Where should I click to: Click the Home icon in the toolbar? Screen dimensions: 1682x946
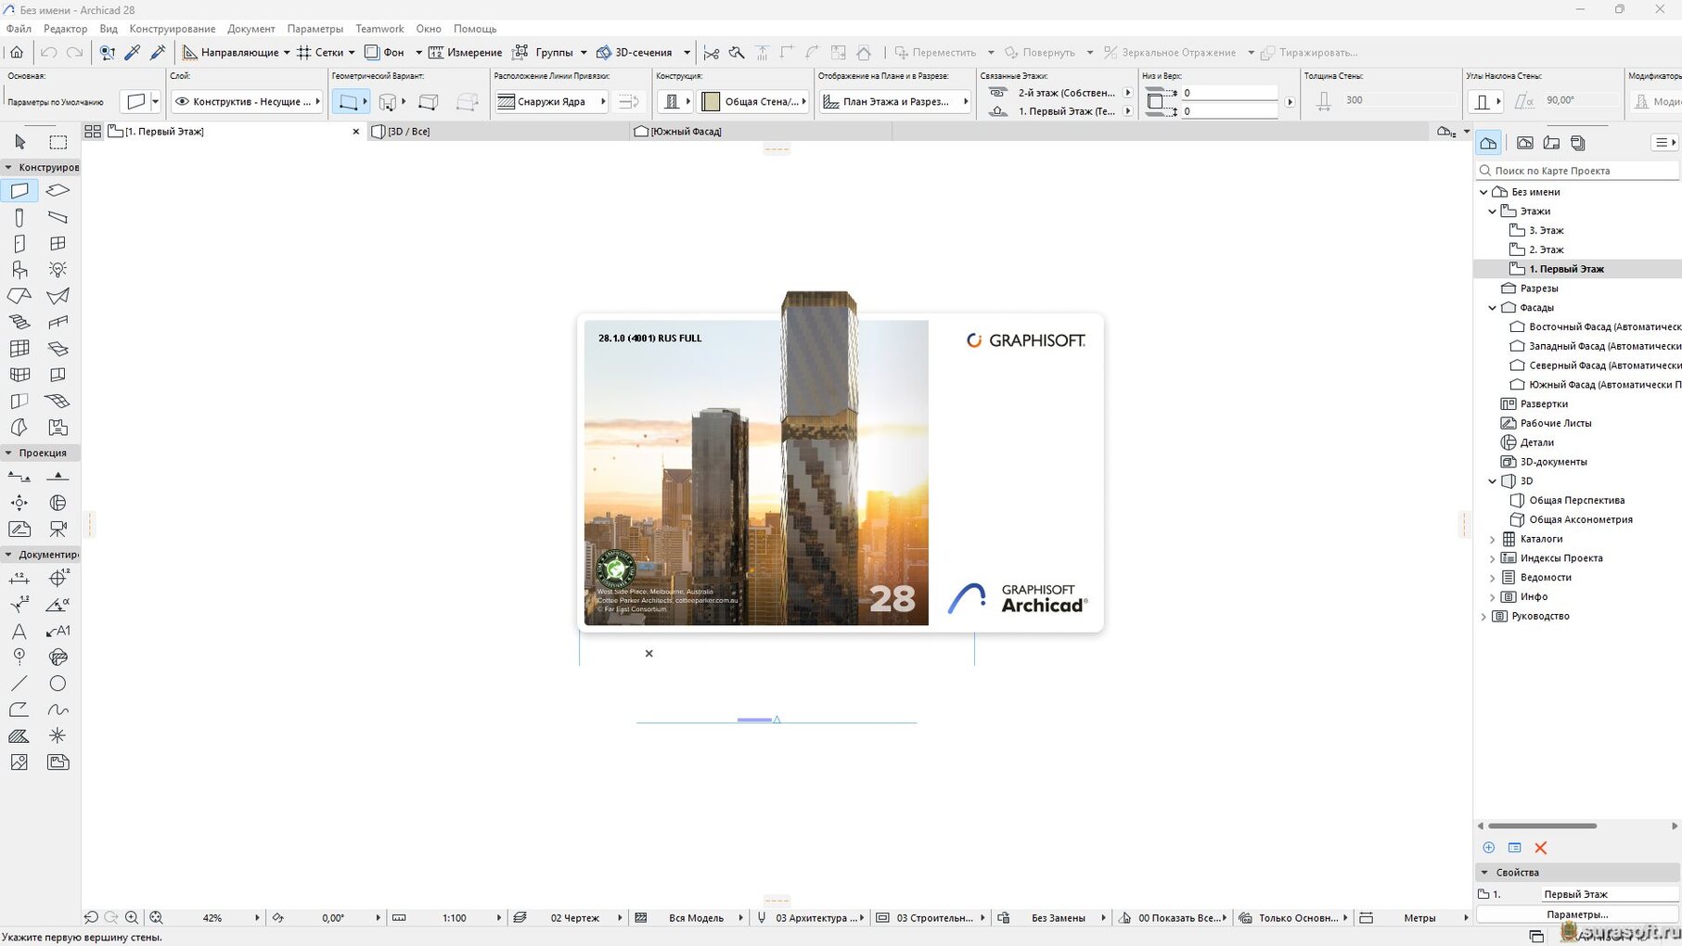tap(18, 52)
